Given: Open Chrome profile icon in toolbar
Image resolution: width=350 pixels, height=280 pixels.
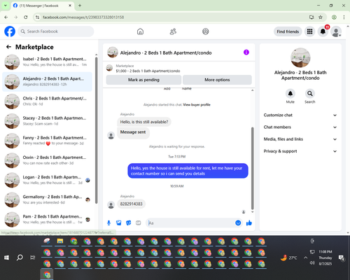Looking at the screenshot, I should [334, 17].
